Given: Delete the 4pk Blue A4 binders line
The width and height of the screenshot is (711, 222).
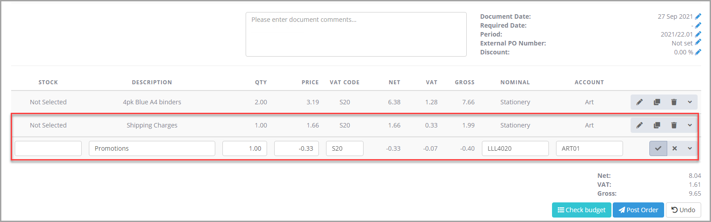Looking at the screenshot, I should click(673, 102).
